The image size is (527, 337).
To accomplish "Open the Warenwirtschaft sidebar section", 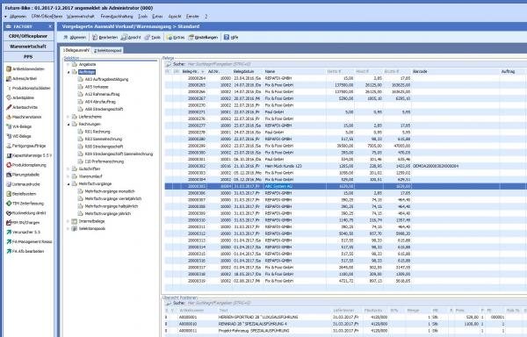I will (x=28, y=47).
